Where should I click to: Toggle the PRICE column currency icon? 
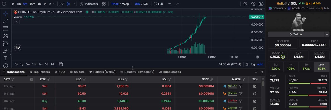pos(211,79)
